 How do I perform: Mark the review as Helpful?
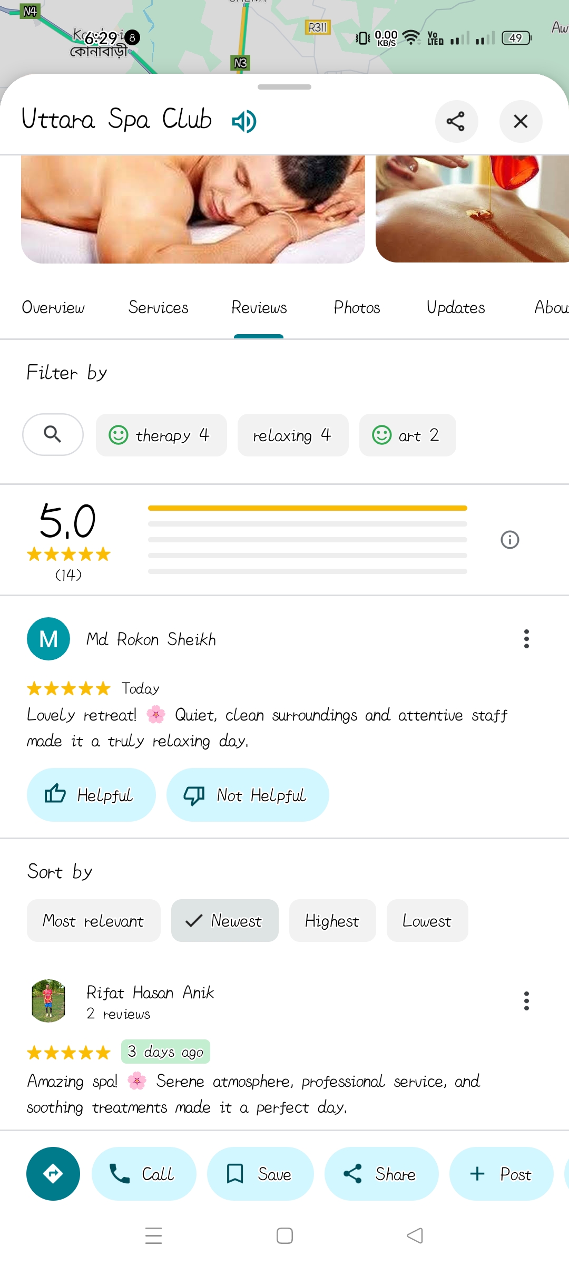91,795
